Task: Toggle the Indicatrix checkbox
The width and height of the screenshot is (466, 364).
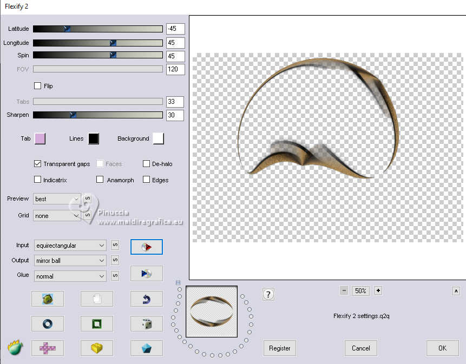Action: coord(38,180)
